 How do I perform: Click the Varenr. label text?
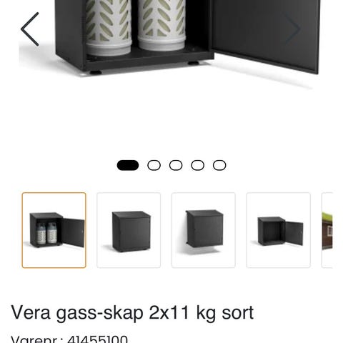pos(36,339)
